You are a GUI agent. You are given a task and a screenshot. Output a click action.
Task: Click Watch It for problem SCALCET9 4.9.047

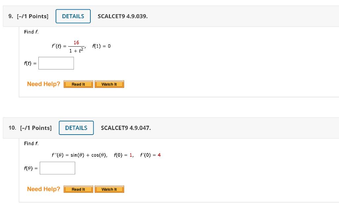[109, 189]
